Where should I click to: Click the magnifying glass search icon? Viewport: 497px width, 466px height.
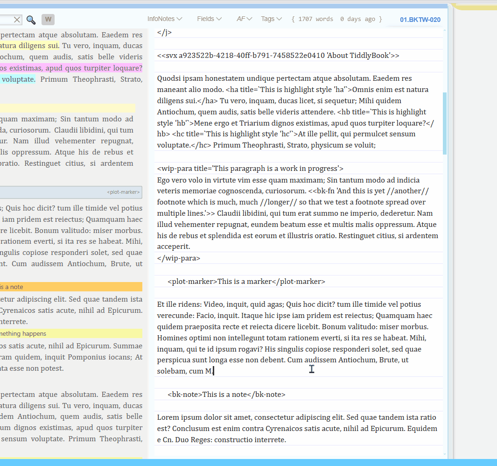(x=31, y=20)
